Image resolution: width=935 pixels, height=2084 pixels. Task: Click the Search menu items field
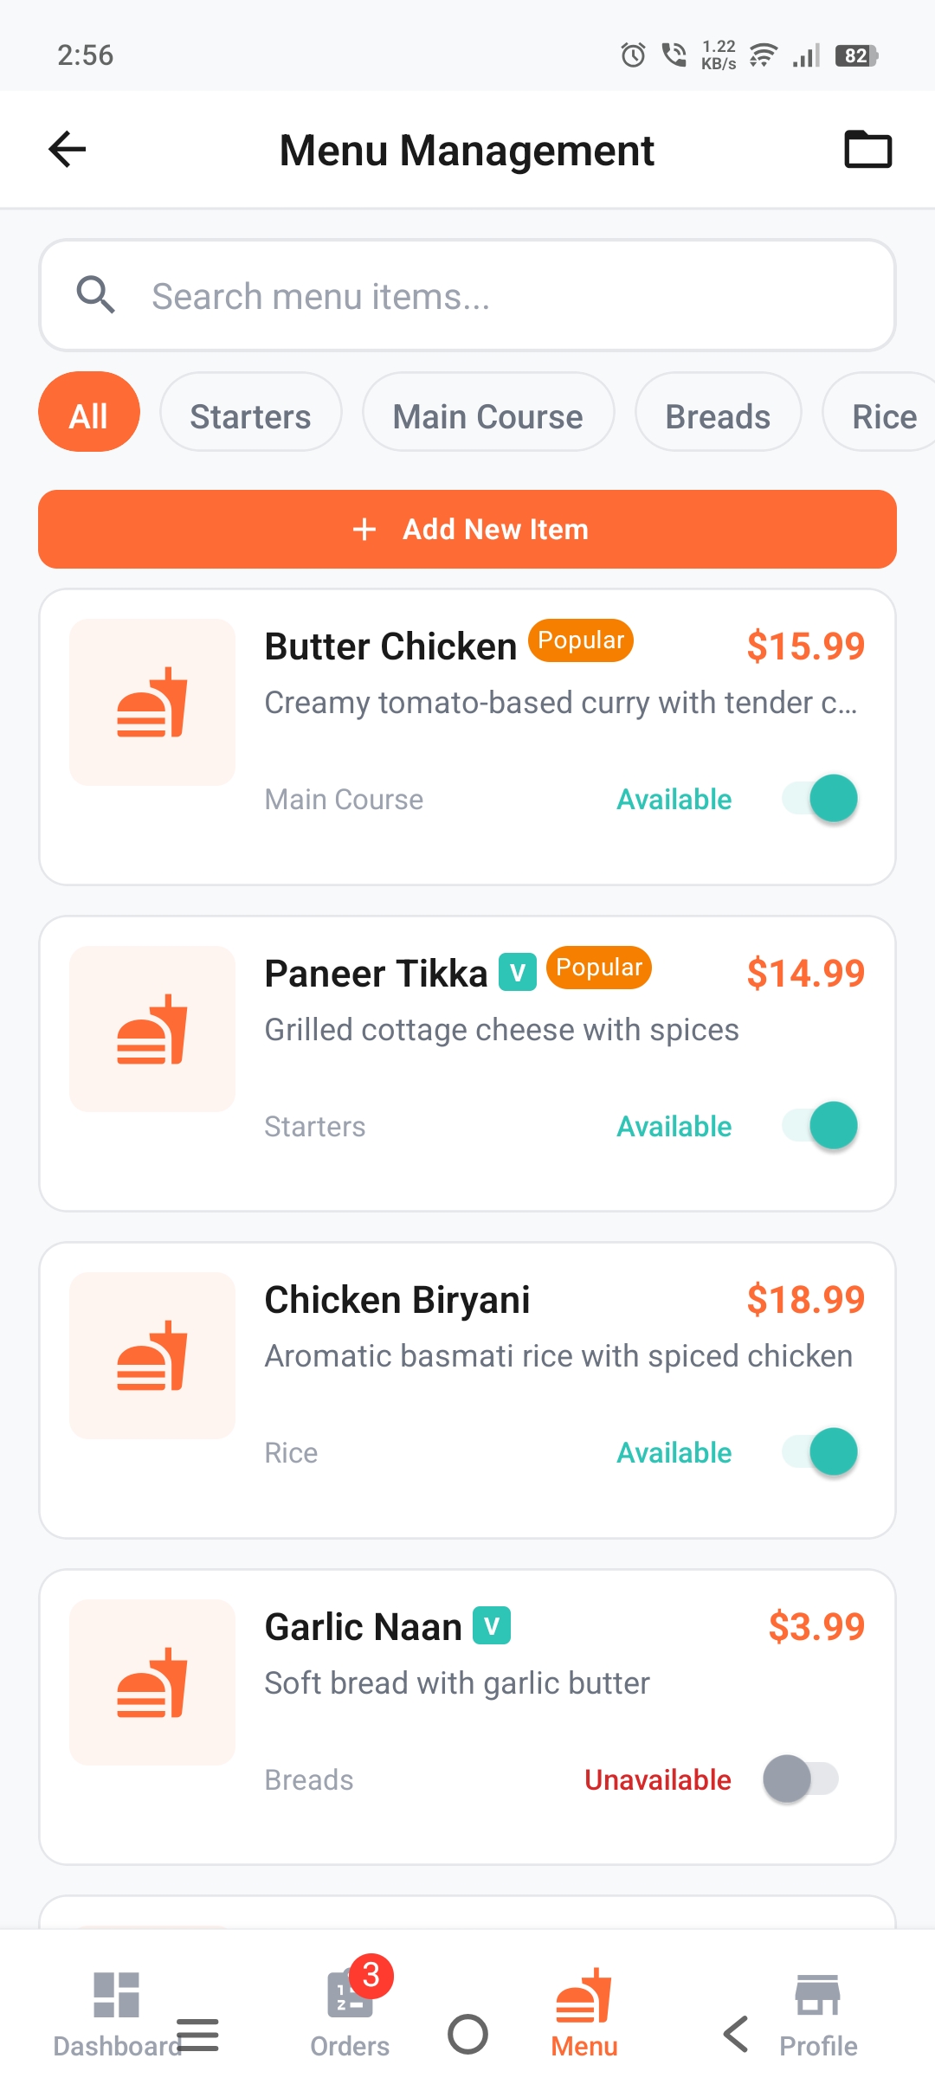(x=502, y=296)
